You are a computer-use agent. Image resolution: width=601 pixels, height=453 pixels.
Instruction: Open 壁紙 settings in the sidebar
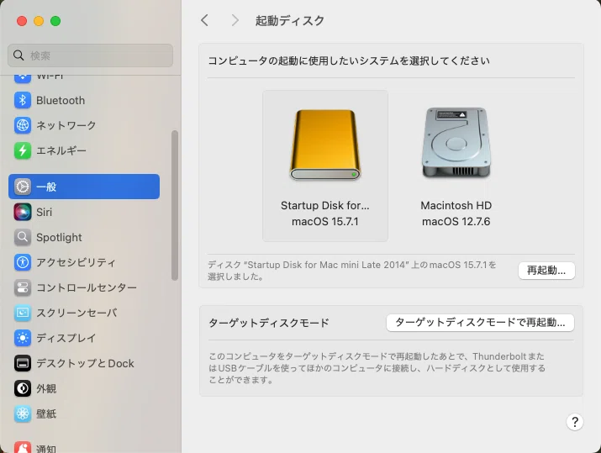click(x=84, y=413)
